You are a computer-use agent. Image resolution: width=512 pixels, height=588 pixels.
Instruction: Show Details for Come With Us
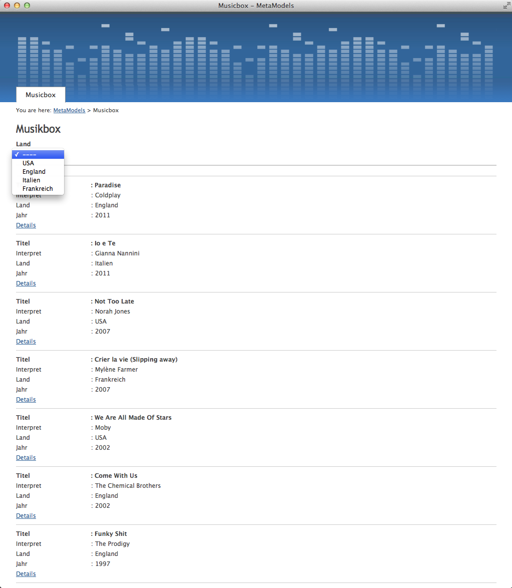pos(26,516)
